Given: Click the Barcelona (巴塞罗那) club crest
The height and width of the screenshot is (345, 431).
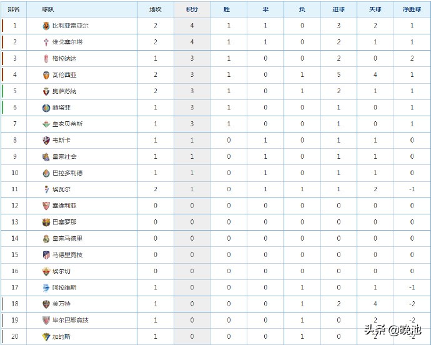Looking at the screenshot, I should 46,222.
